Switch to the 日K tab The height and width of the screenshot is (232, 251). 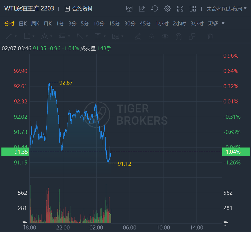[23, 23]
